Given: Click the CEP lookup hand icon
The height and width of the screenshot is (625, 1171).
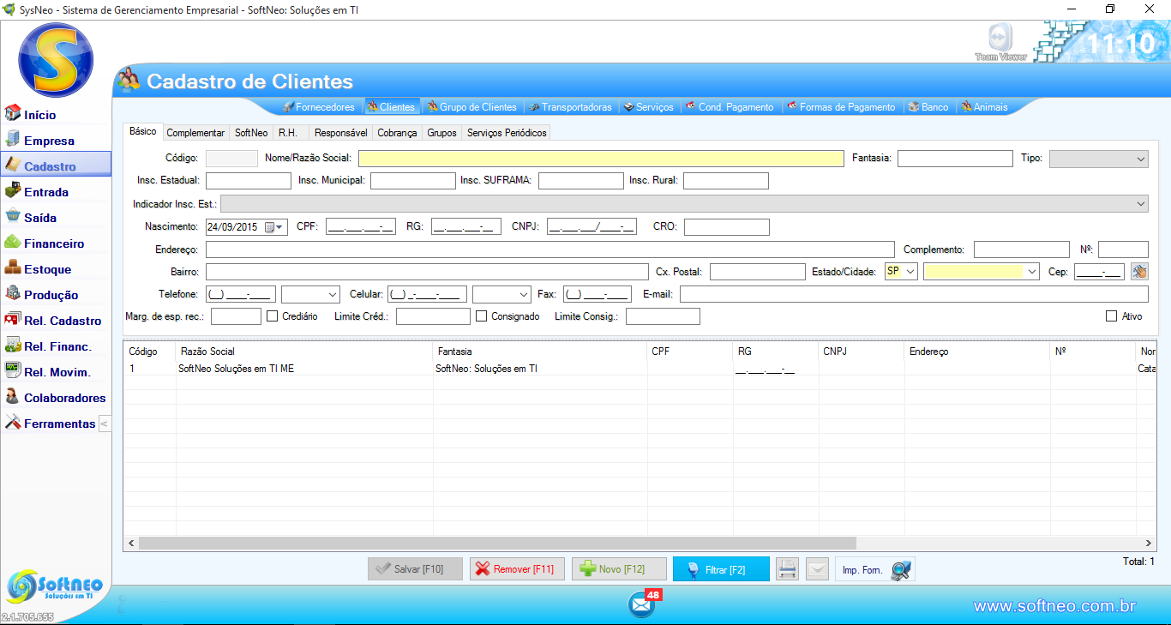Looking at the screenshot, I should (x=1138, y=272).
